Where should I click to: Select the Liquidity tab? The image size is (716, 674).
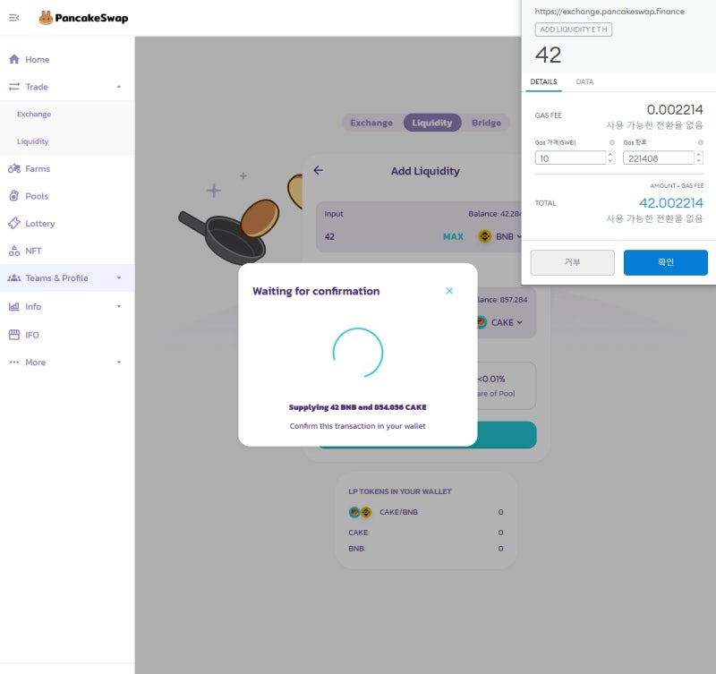coord(432,123)
